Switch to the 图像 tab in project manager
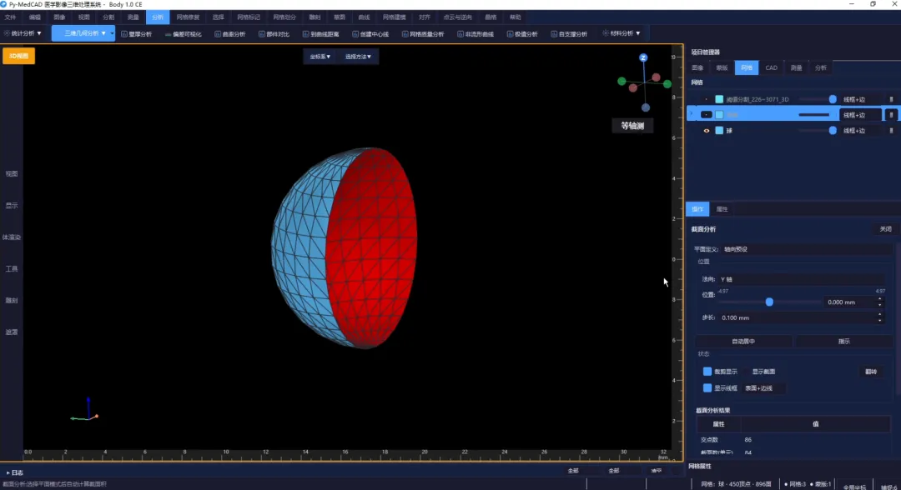This screenshot has height=490, width=901. tap(697, 67)
